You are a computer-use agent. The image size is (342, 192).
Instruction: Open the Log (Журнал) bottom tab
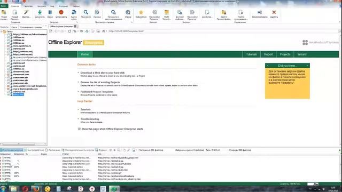[x=101, y=150]
